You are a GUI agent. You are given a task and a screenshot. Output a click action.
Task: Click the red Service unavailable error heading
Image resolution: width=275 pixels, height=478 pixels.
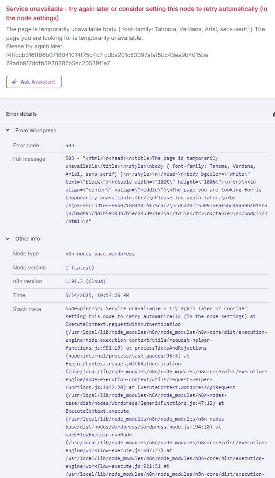(136, 14)
